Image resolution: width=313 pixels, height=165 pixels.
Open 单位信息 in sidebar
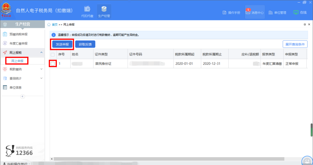(x=22, y=87)
